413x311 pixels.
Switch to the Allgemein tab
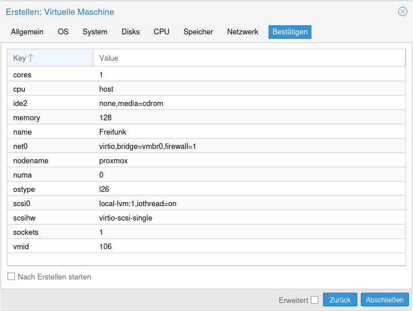(x=27, y=32)
